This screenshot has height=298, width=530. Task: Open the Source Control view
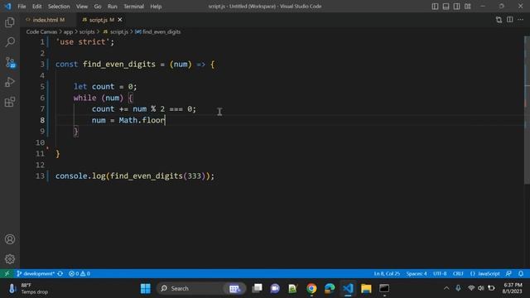[10, 62]
